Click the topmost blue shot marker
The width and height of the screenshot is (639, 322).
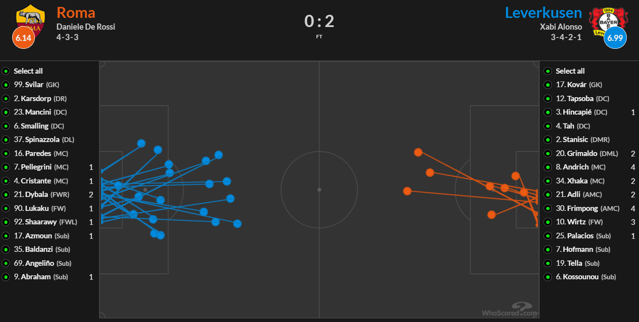click(x=141, y=143)
